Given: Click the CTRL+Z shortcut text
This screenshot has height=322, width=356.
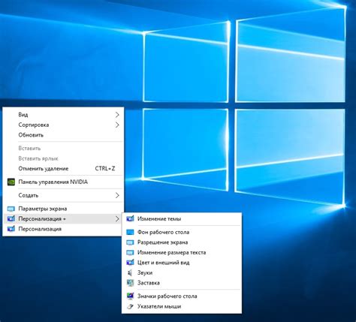Looking at the screenshot, I should pyautogui.click(x=105, y=169).
